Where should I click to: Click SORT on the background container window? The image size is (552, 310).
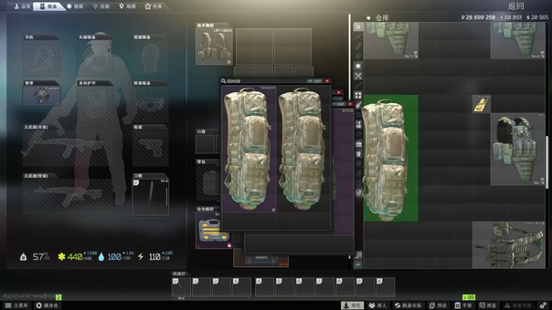tap(339, 104)
